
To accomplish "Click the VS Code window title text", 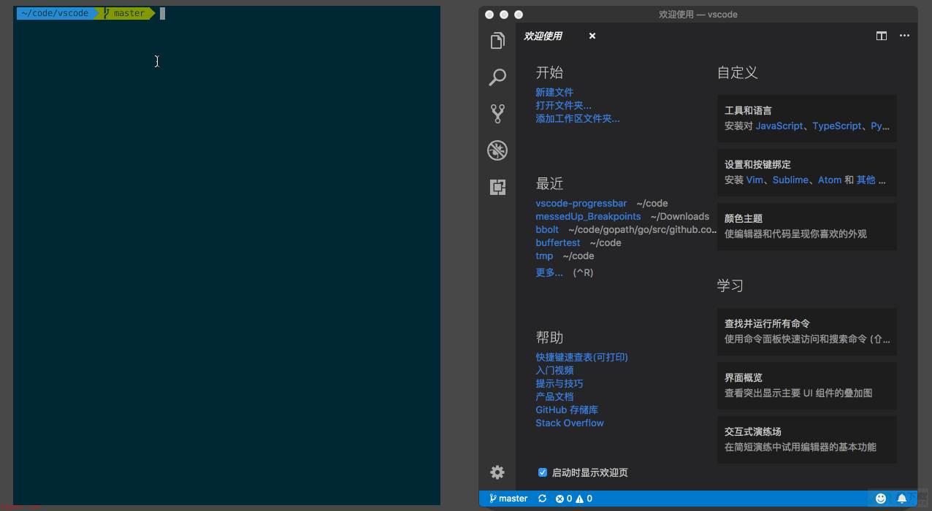I will [x=698, y=15].
